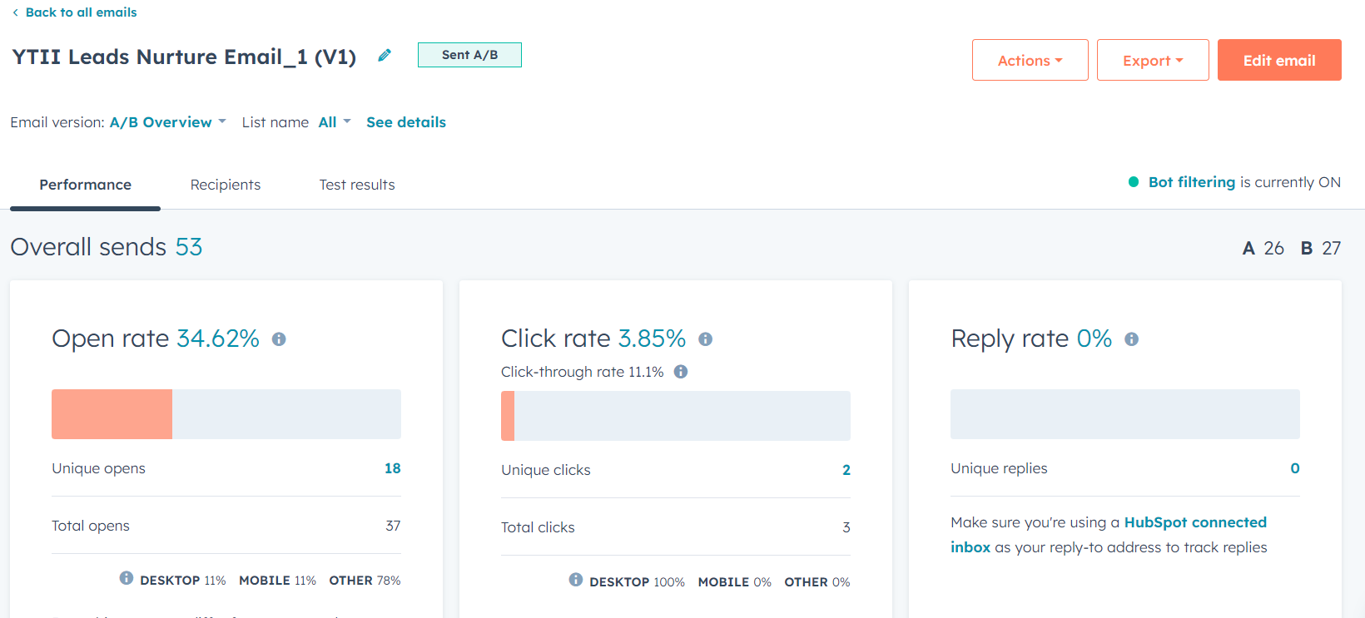Click the Unique clicks value 2
Screen dimensions: 1365x618
(x=846, y=470)
